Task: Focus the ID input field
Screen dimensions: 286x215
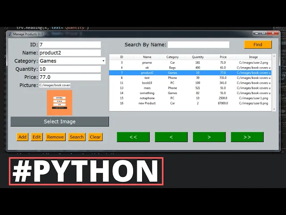Action: point(70,45)
